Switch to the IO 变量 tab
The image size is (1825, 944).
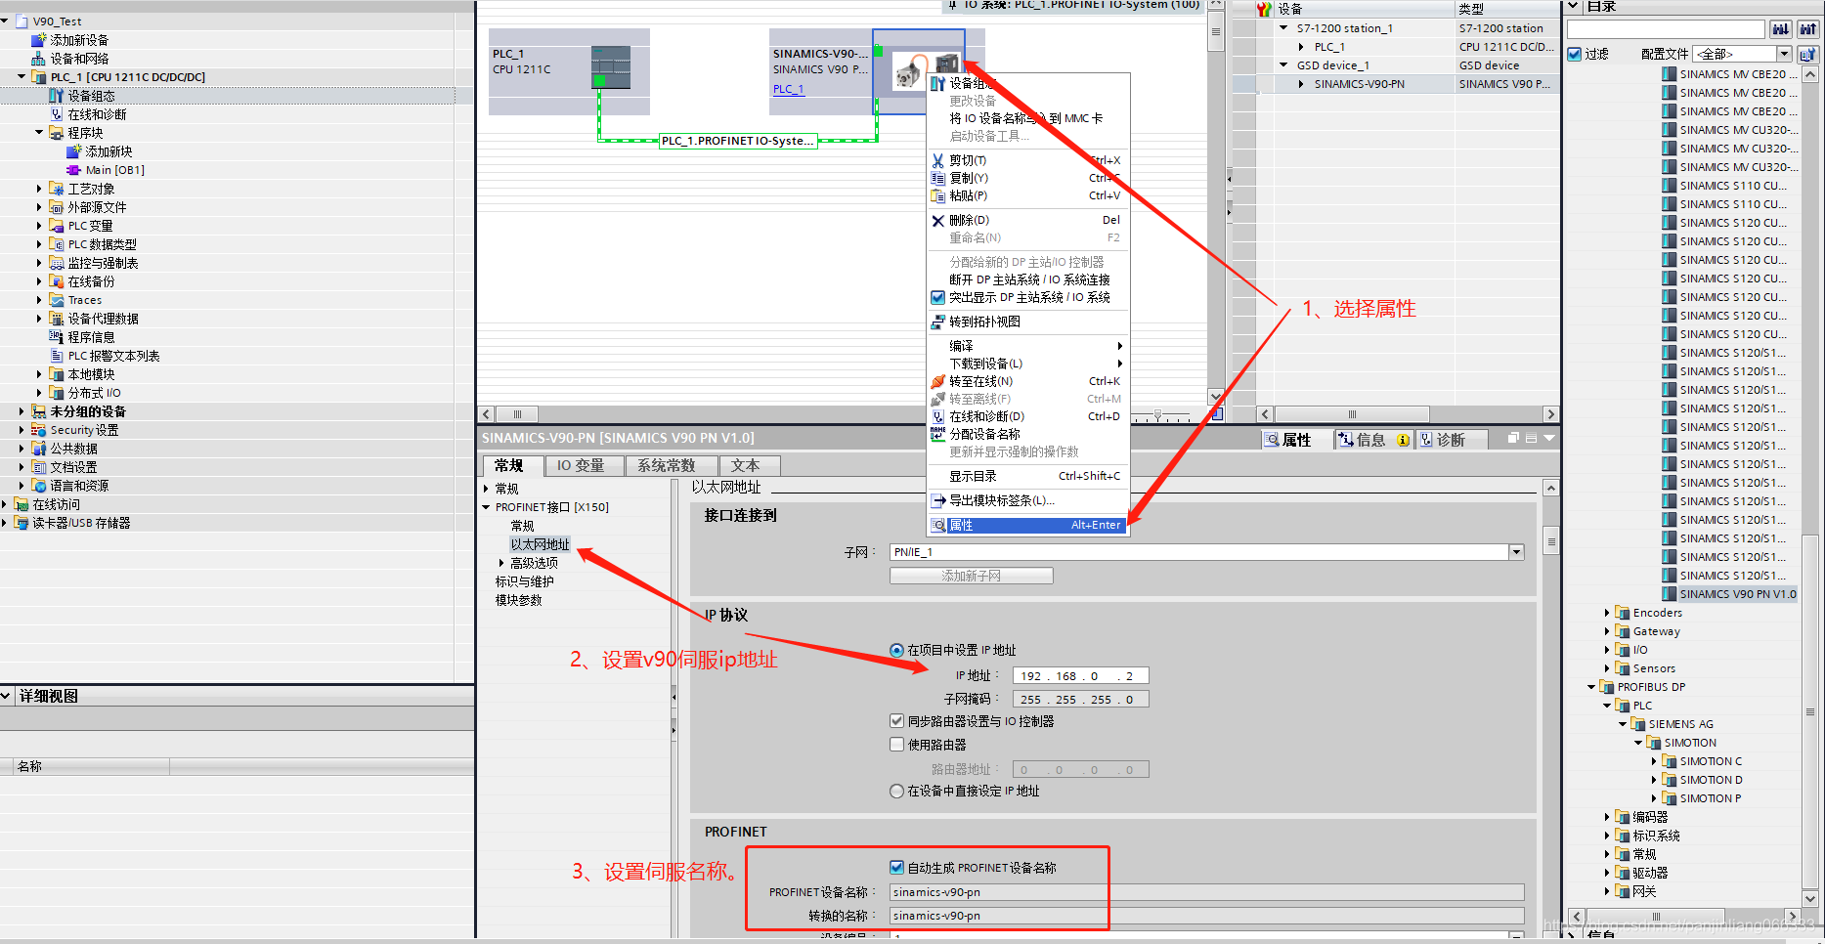[x=581, y=466]
